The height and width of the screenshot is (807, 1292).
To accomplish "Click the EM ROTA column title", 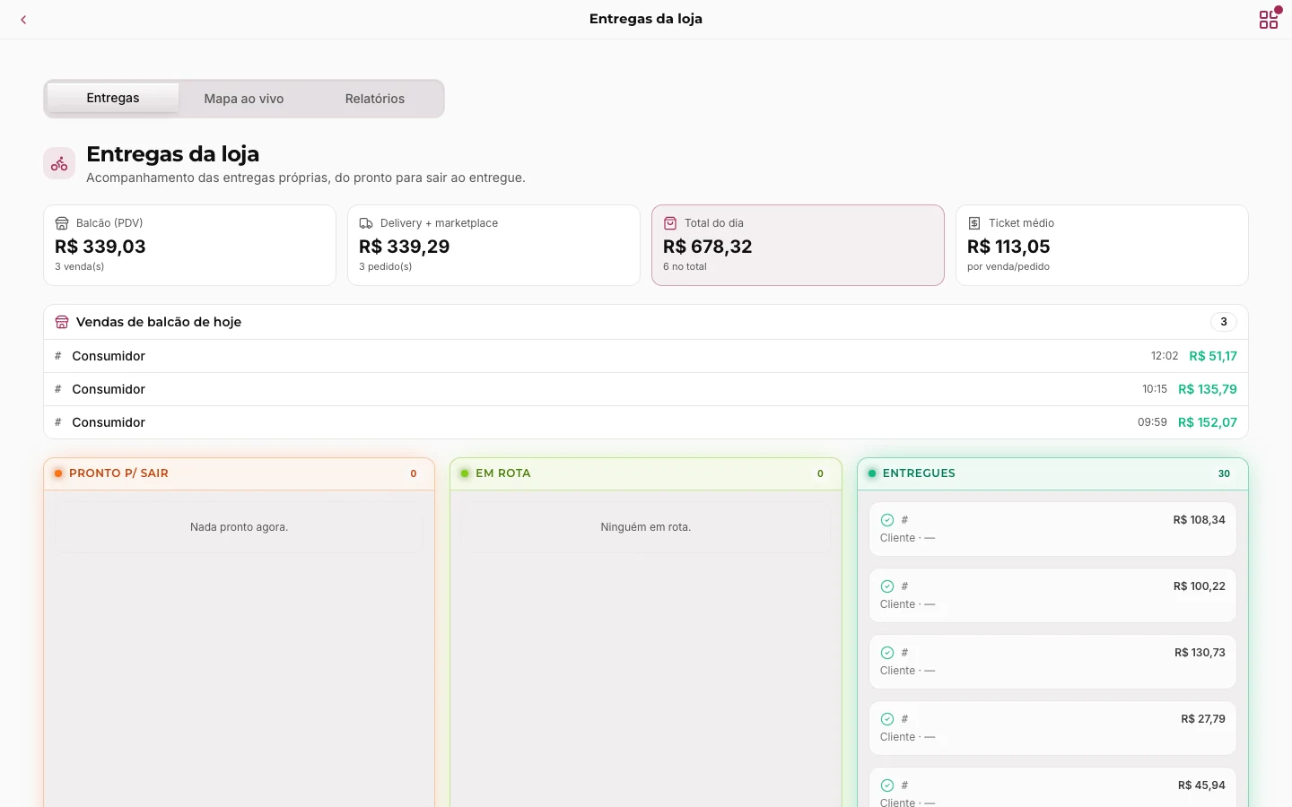I will 503,473.
